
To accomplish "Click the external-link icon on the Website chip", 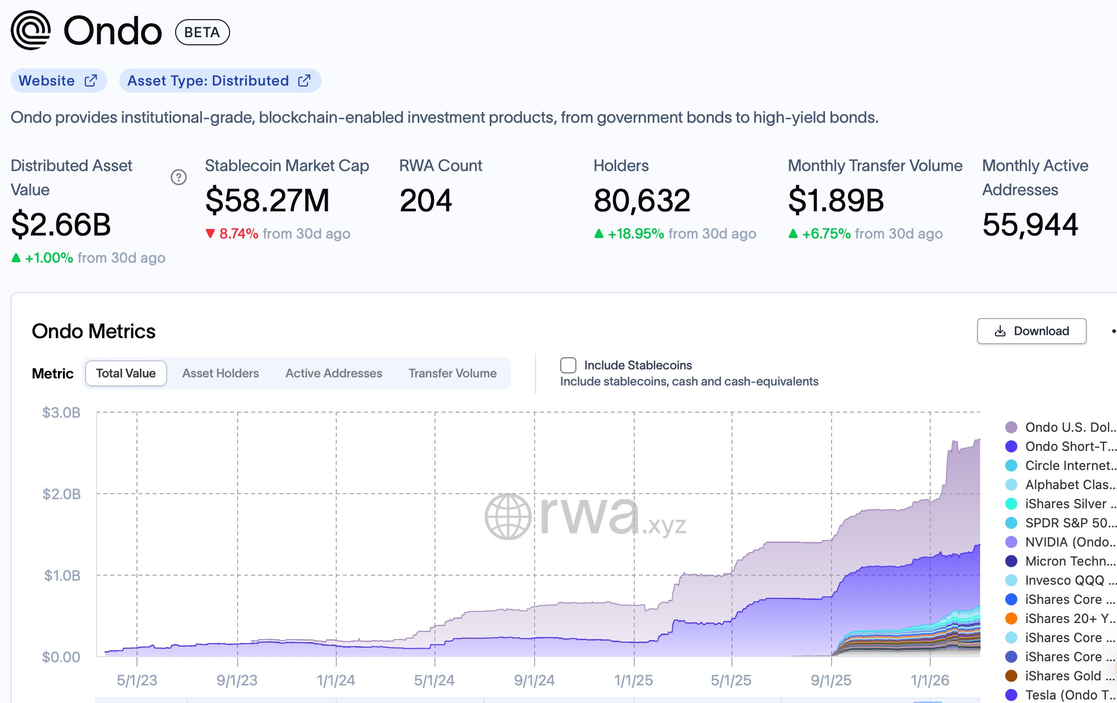I will 91,80.
